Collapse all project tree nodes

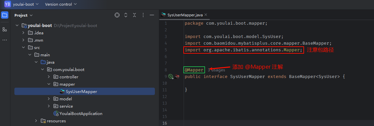pos(134,15)
